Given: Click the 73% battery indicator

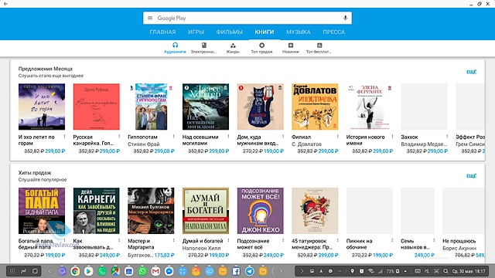Looking at the screenshot, I should pos(393,271).
